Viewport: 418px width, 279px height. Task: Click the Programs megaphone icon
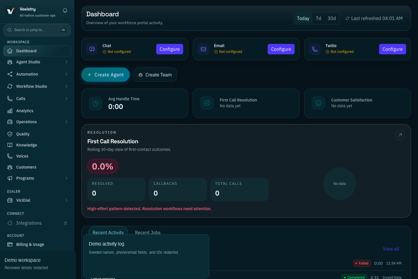click(10, 178)
